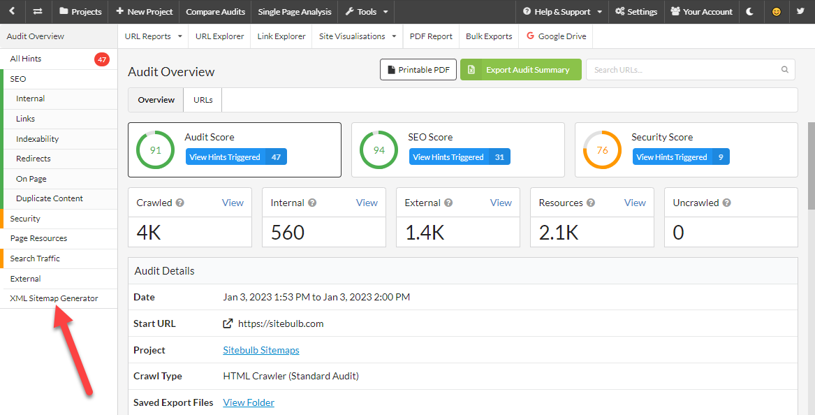Viewport: 815px width, 415px height.
Task: Click the back chevron icon
Action: (x=12, y=11)
